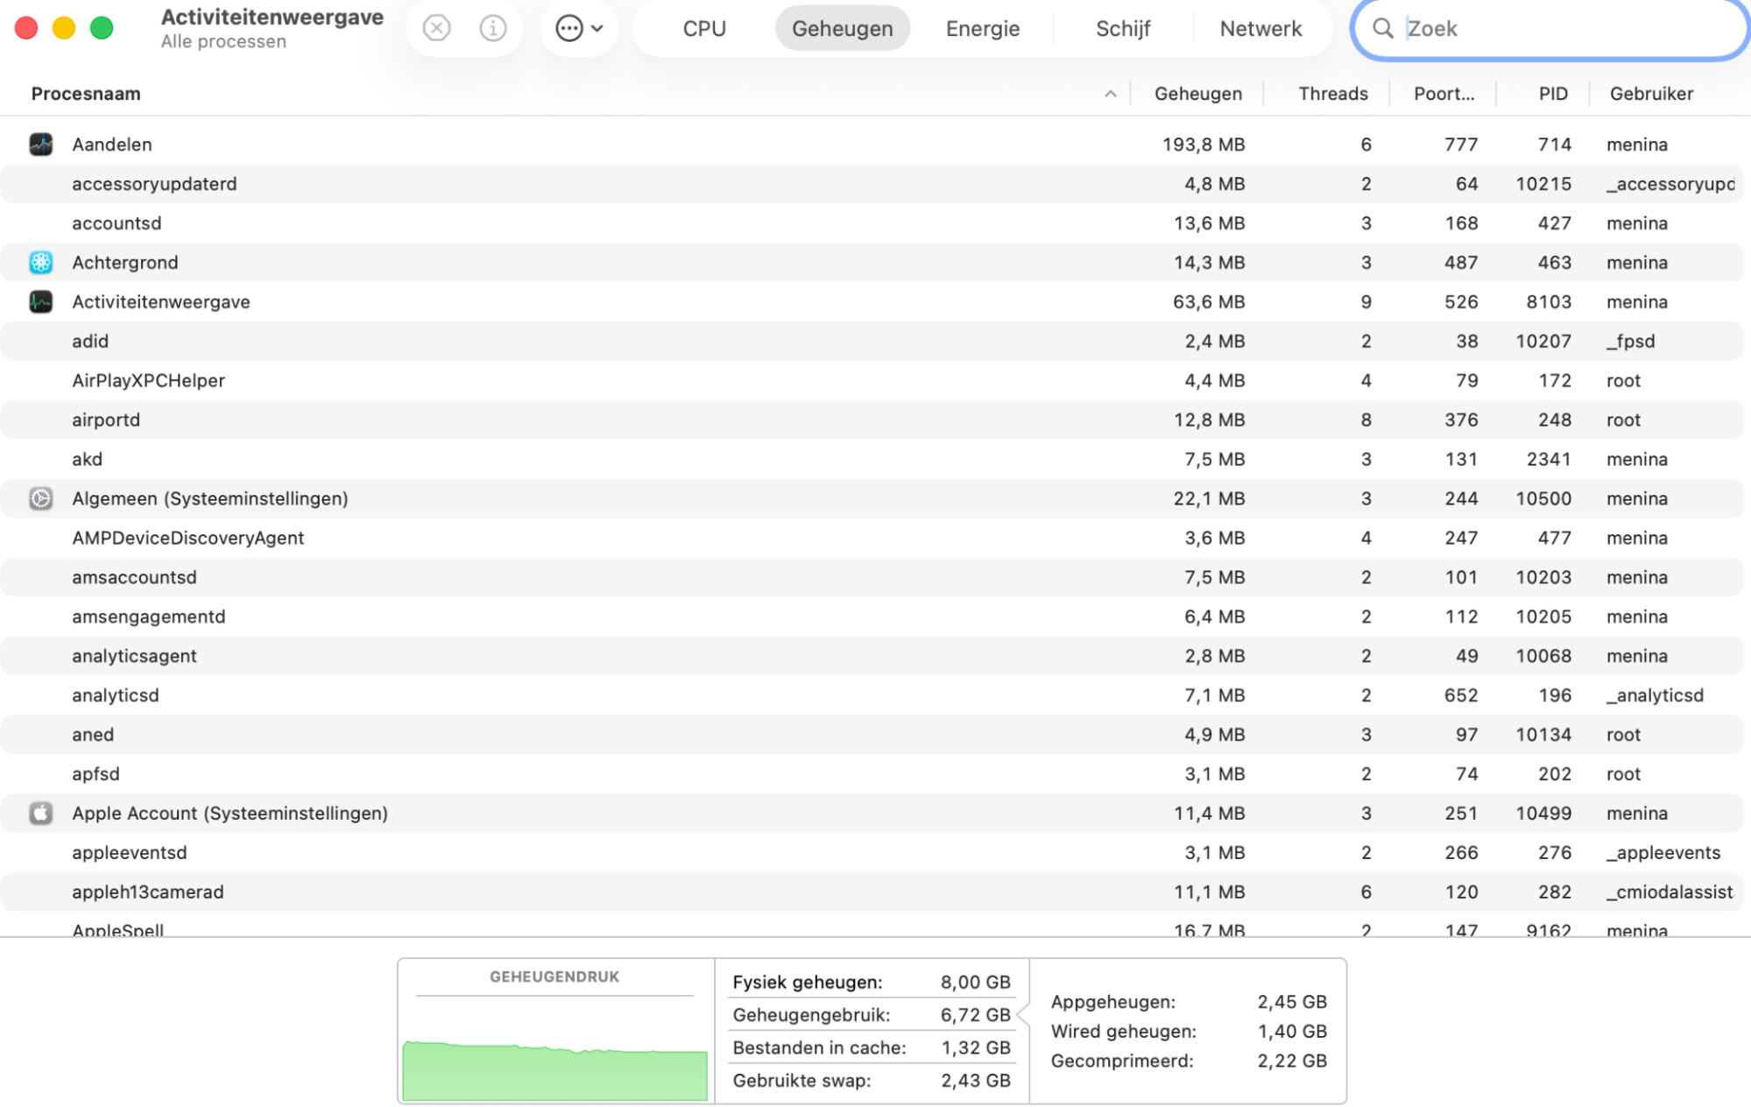Click the 193,8 MB memory value

1204,145
